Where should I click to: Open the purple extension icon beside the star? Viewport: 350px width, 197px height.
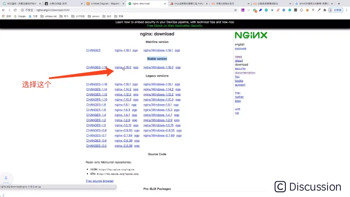click(x=243, y=10)
